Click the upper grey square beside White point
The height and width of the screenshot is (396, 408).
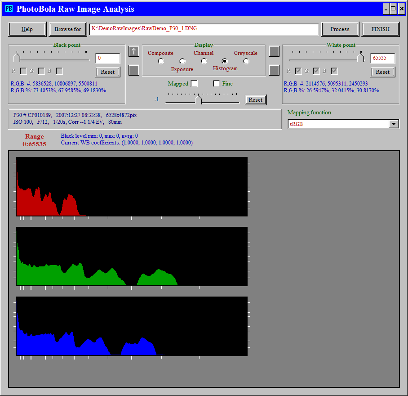pyautogui.click(x=274, y=51)
